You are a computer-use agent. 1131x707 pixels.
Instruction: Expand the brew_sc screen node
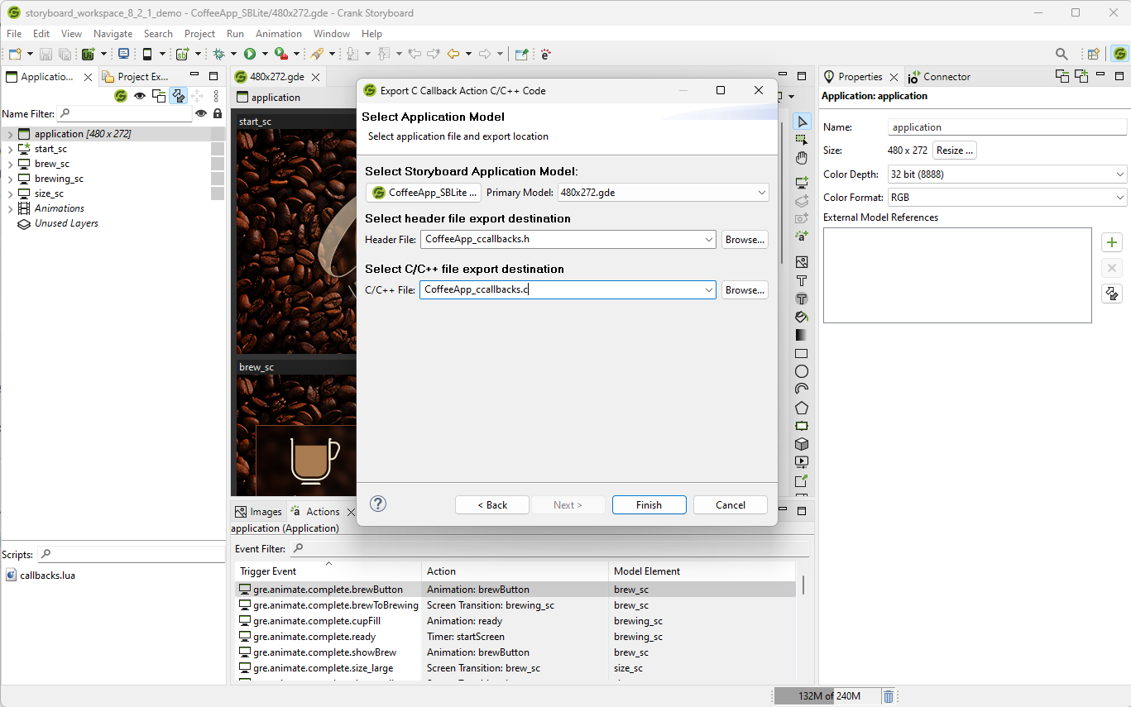click(10, 164)
